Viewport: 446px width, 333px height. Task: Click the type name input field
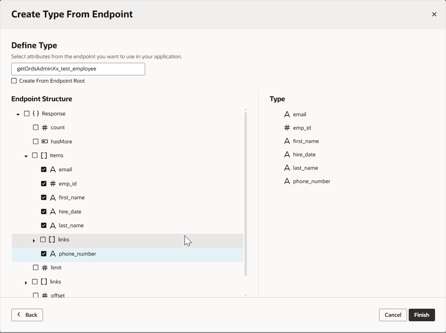tap(78, 69)
